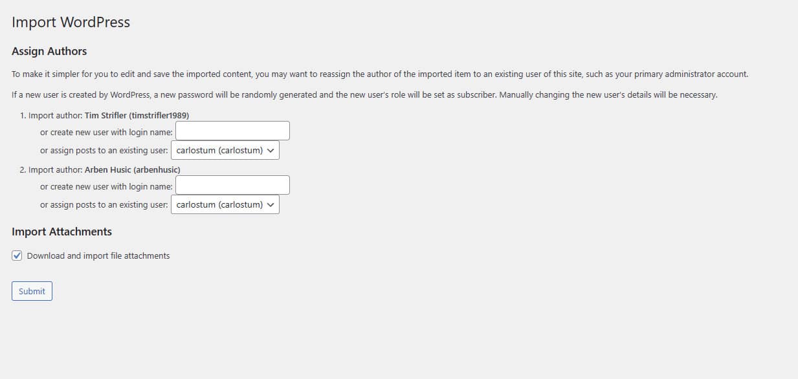Click the 'Download and import file attachments' label text
The height and width of the screenshot is (379, 798).
(x=98, y=256)
